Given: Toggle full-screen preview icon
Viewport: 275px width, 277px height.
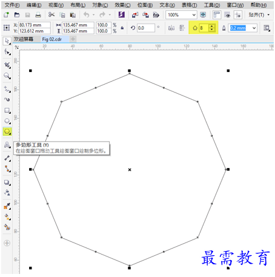Looking at the screenshot, I should (203, 15).
